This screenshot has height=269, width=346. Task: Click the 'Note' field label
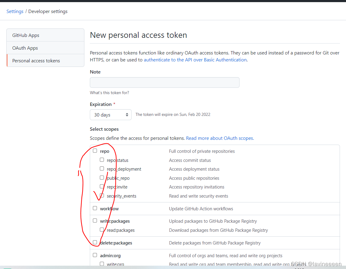tap(95, 72)
